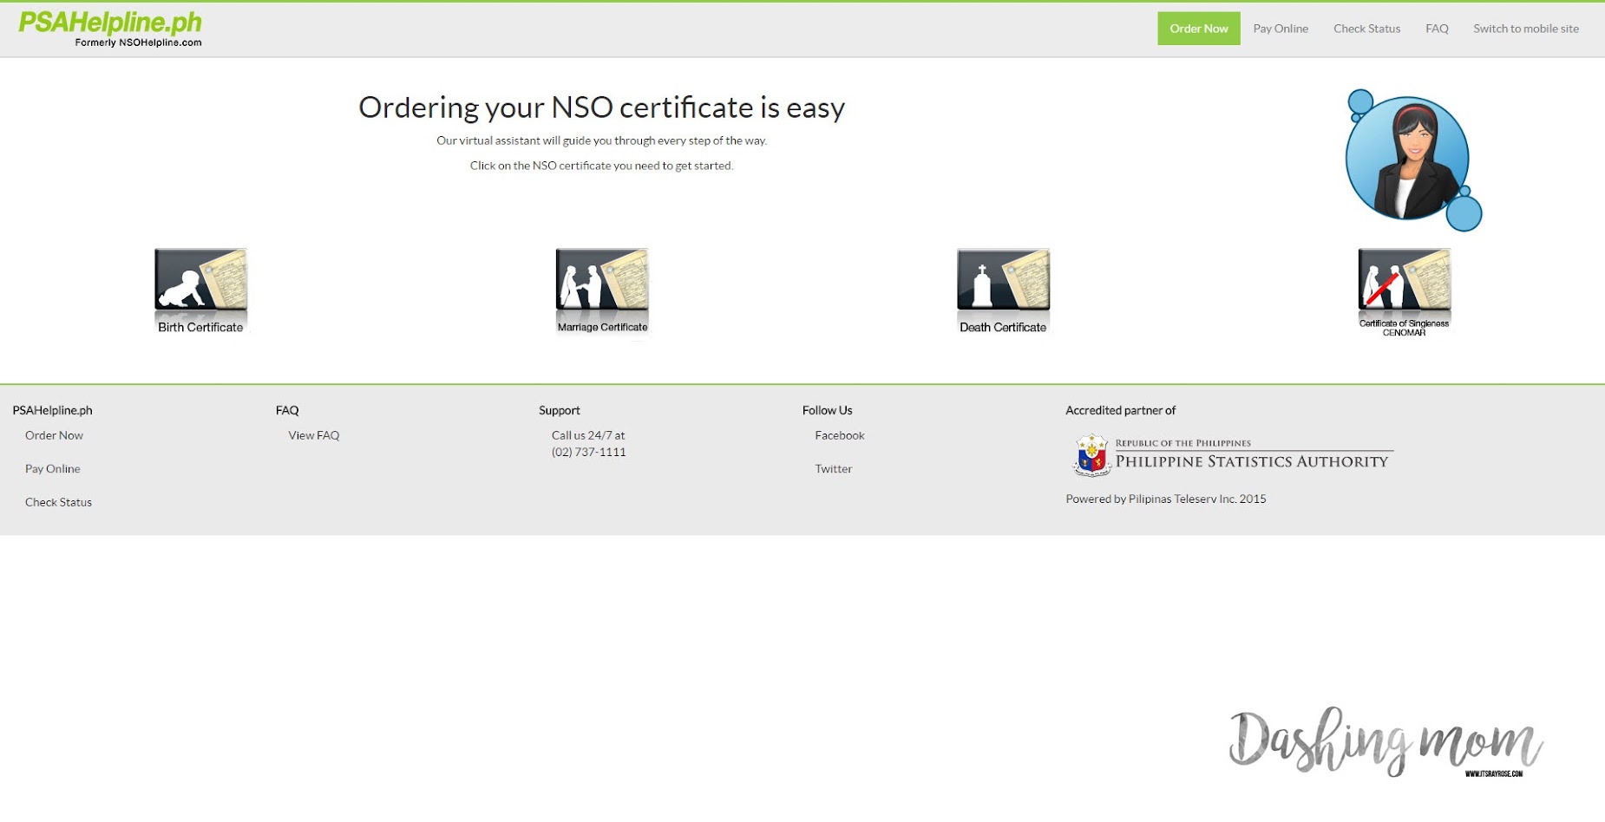The height and width of the screenshot is (822, 1605).
Task: Open the View FAQ footer link
Action: coord(313,435)
